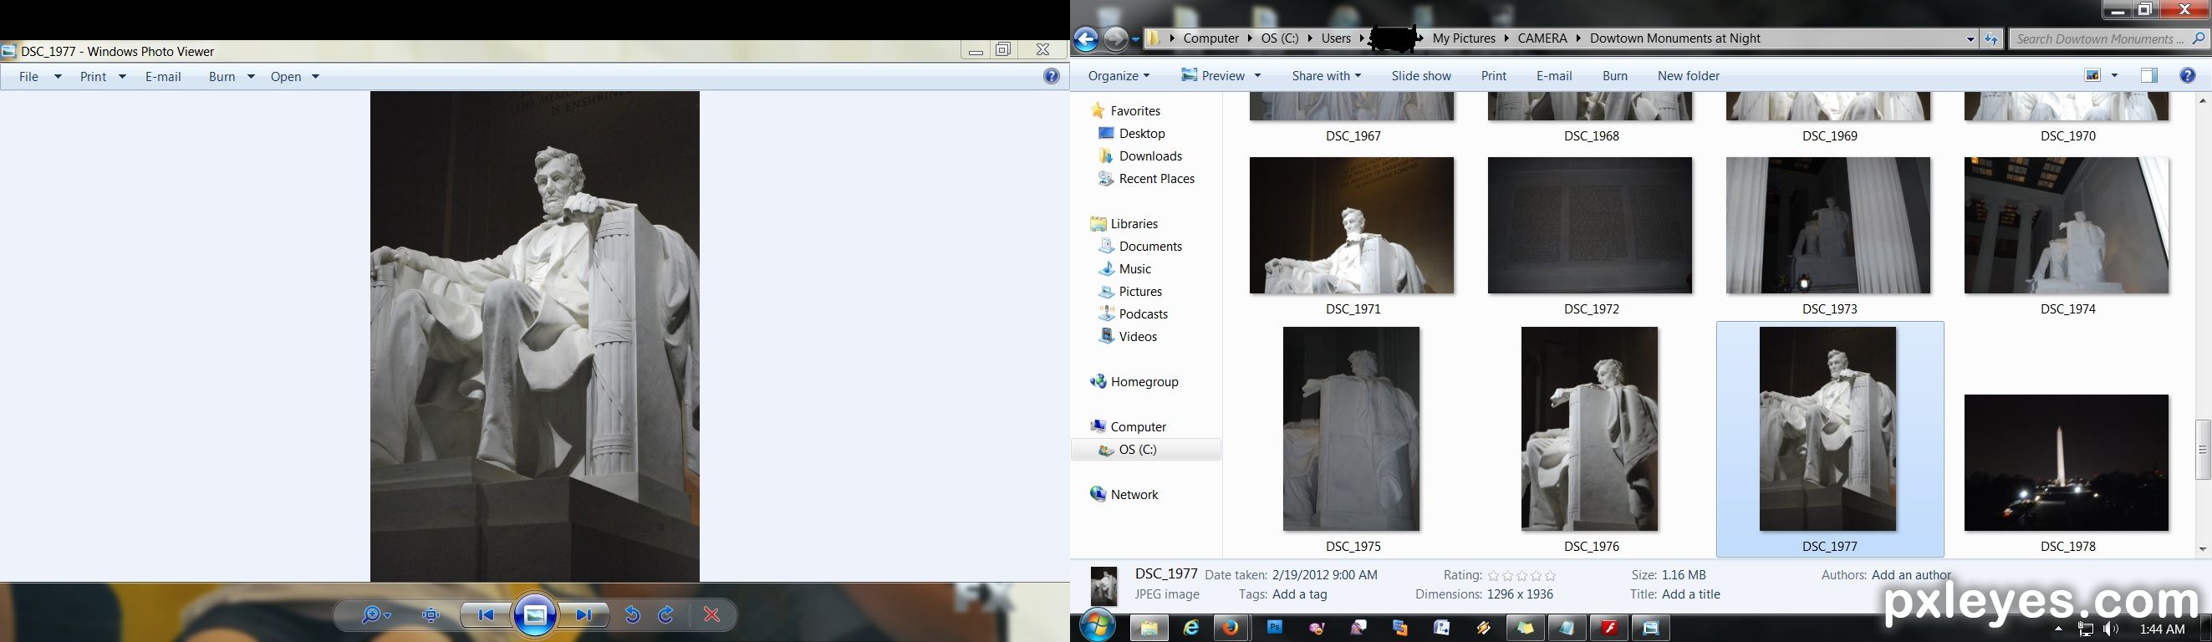The image size is (2212, 642).
Task: Refresh the Explorer folder view
Action: click(x=1990, y=38)
